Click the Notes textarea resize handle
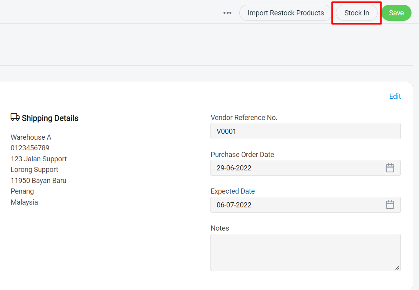419x290 pixels. click(398, 268)
